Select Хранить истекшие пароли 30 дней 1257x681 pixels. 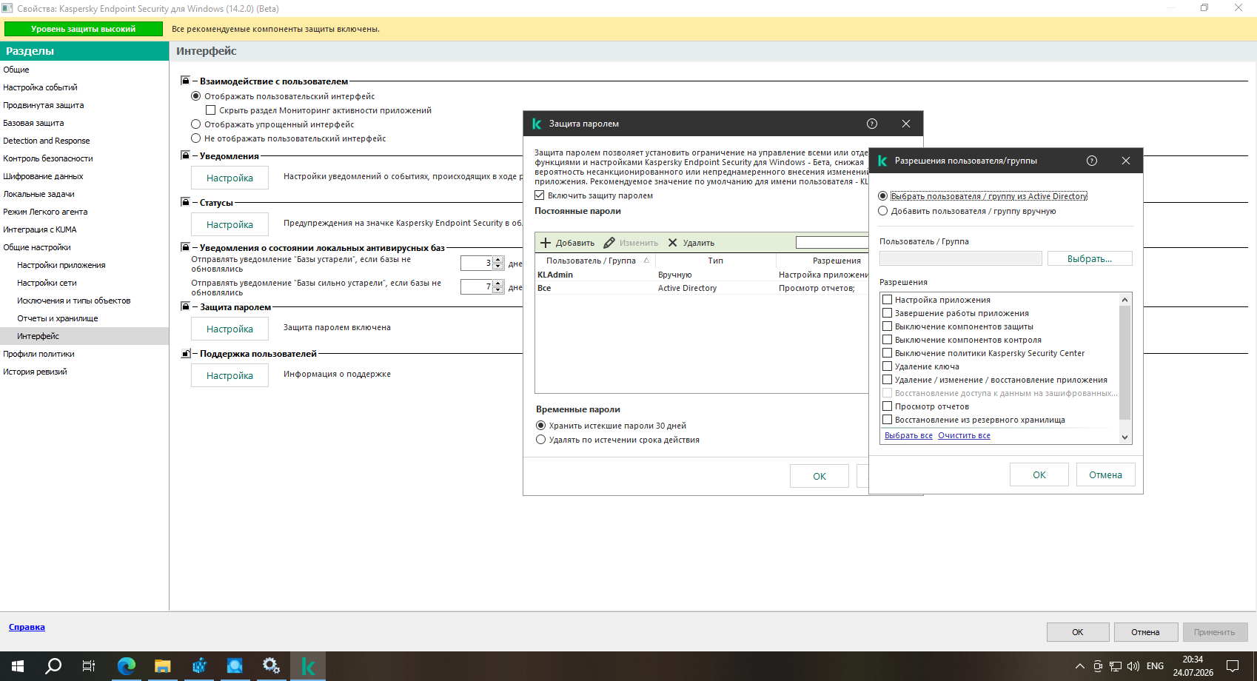tap(541, 426)
